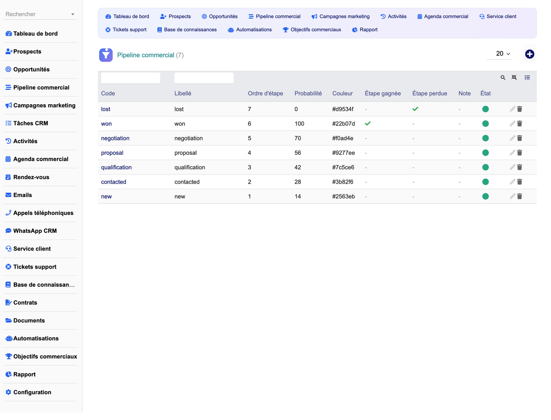Open the 20 rows-per-page dropdown

click(x=499, y=54)
